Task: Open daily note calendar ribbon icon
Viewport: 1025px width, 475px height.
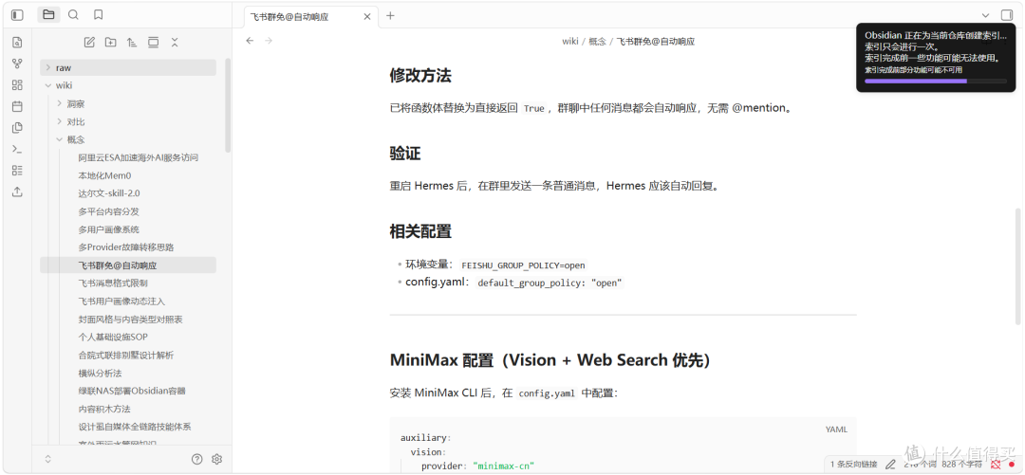Action: 18,106
